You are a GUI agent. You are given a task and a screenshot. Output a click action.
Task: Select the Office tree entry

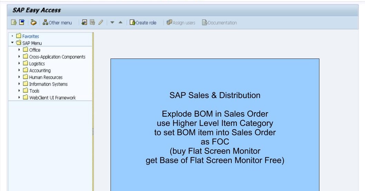click(35, 50)
